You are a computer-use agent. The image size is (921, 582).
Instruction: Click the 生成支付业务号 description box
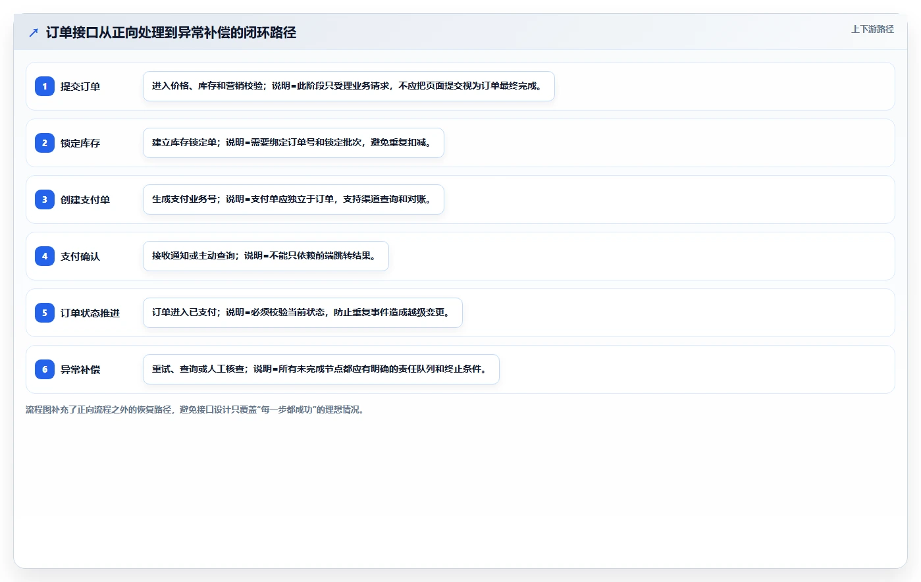coord(294,199)
